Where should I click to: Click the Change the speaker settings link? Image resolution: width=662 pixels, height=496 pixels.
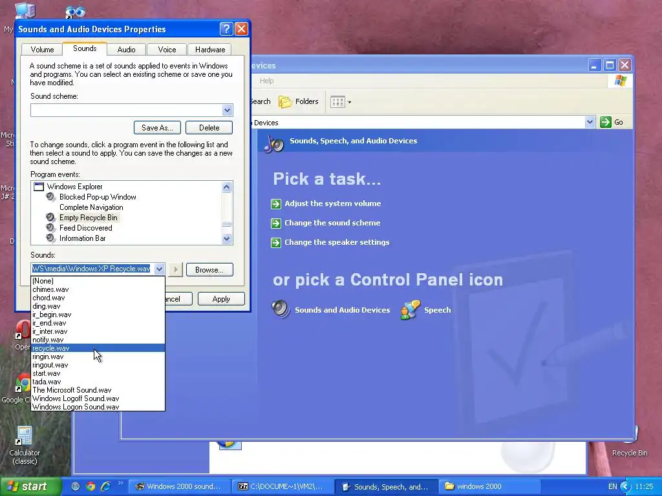click(x=337, y=242)
